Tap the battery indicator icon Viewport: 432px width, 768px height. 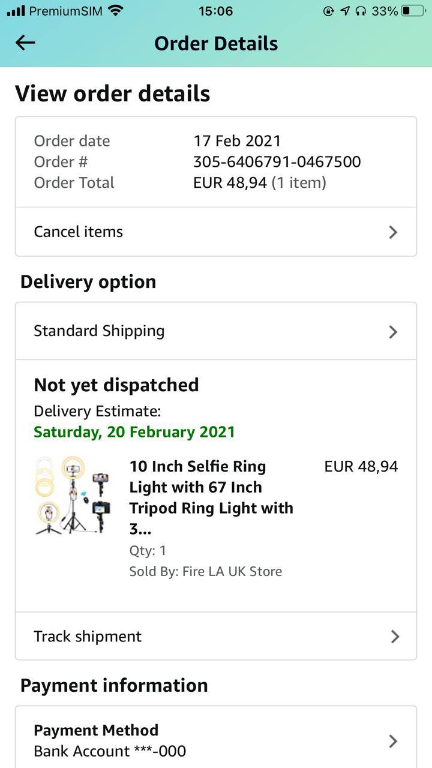(x=413, y=11)
